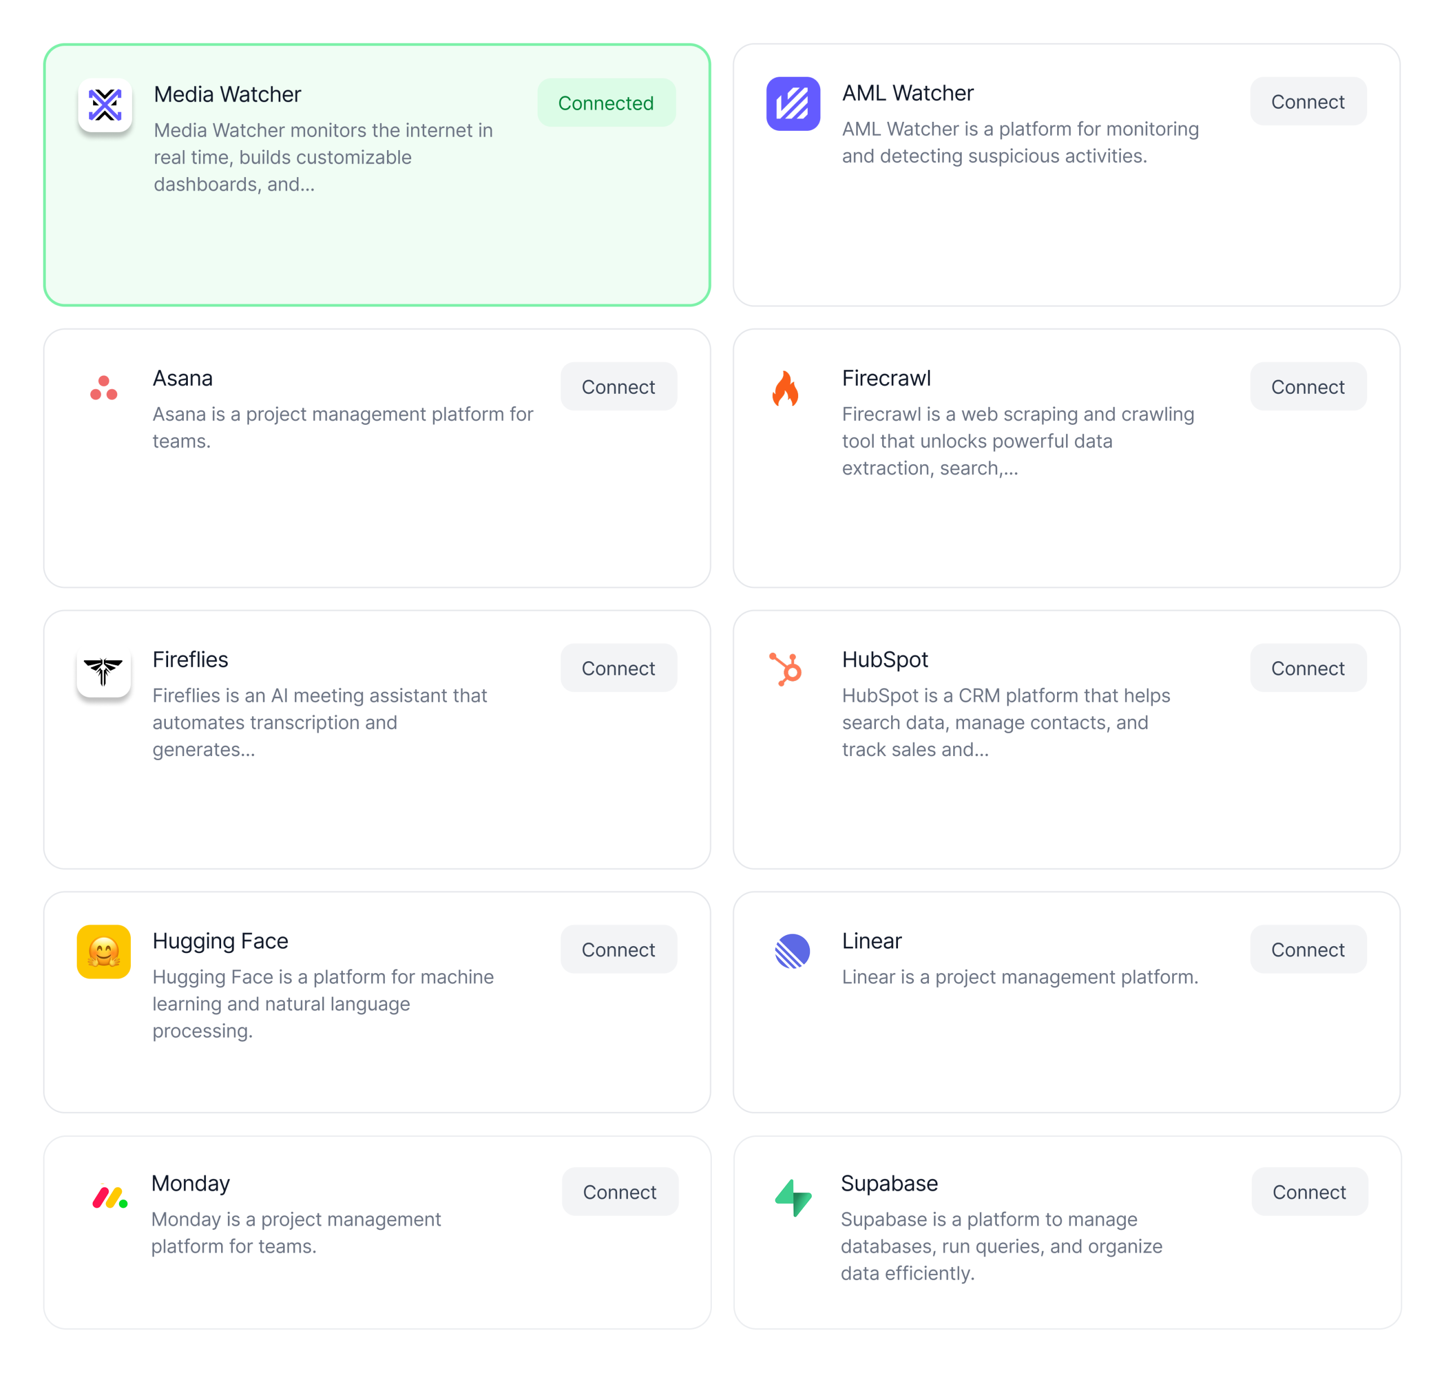
Task: Click the AML Watcher purple logo
Action: click(x=793, y=104)
